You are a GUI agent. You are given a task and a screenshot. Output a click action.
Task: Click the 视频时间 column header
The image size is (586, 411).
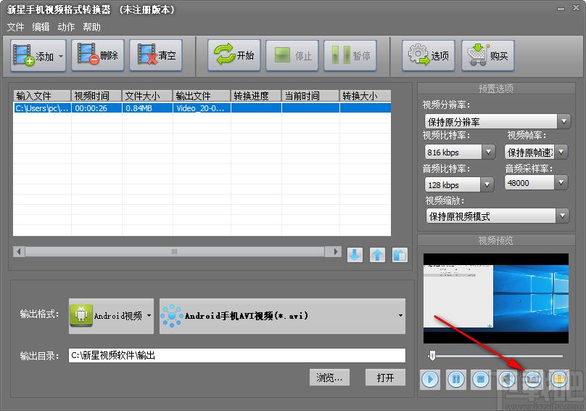(x=96, y=96)
